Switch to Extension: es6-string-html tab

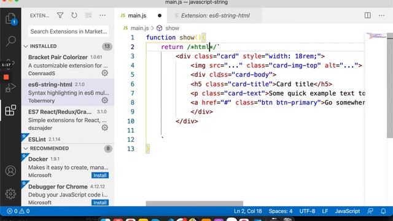[215, 15]
